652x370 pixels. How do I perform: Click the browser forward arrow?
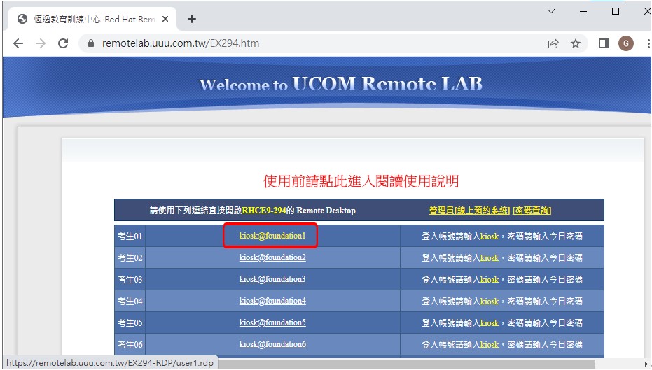41,43
